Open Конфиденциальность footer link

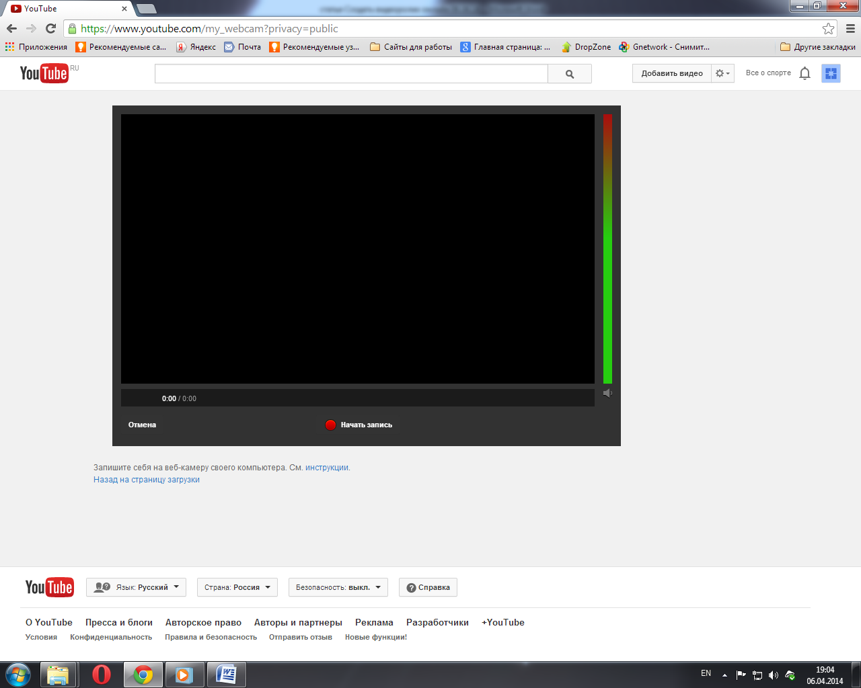click(x=111, y=637)
